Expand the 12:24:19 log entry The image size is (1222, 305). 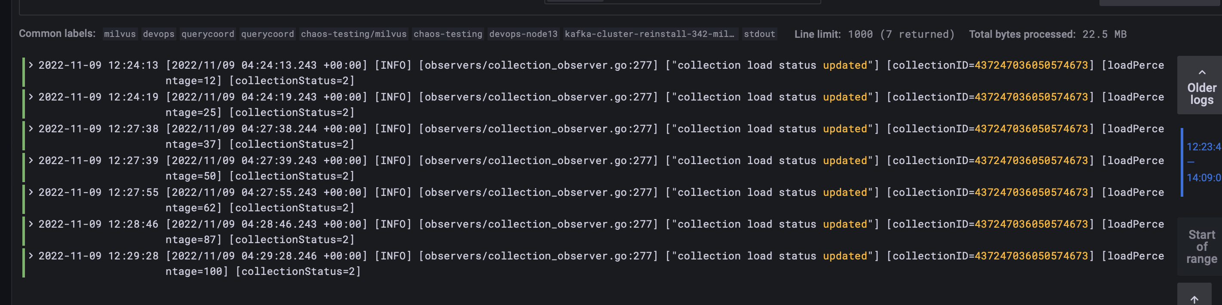[x=31, y=97]
